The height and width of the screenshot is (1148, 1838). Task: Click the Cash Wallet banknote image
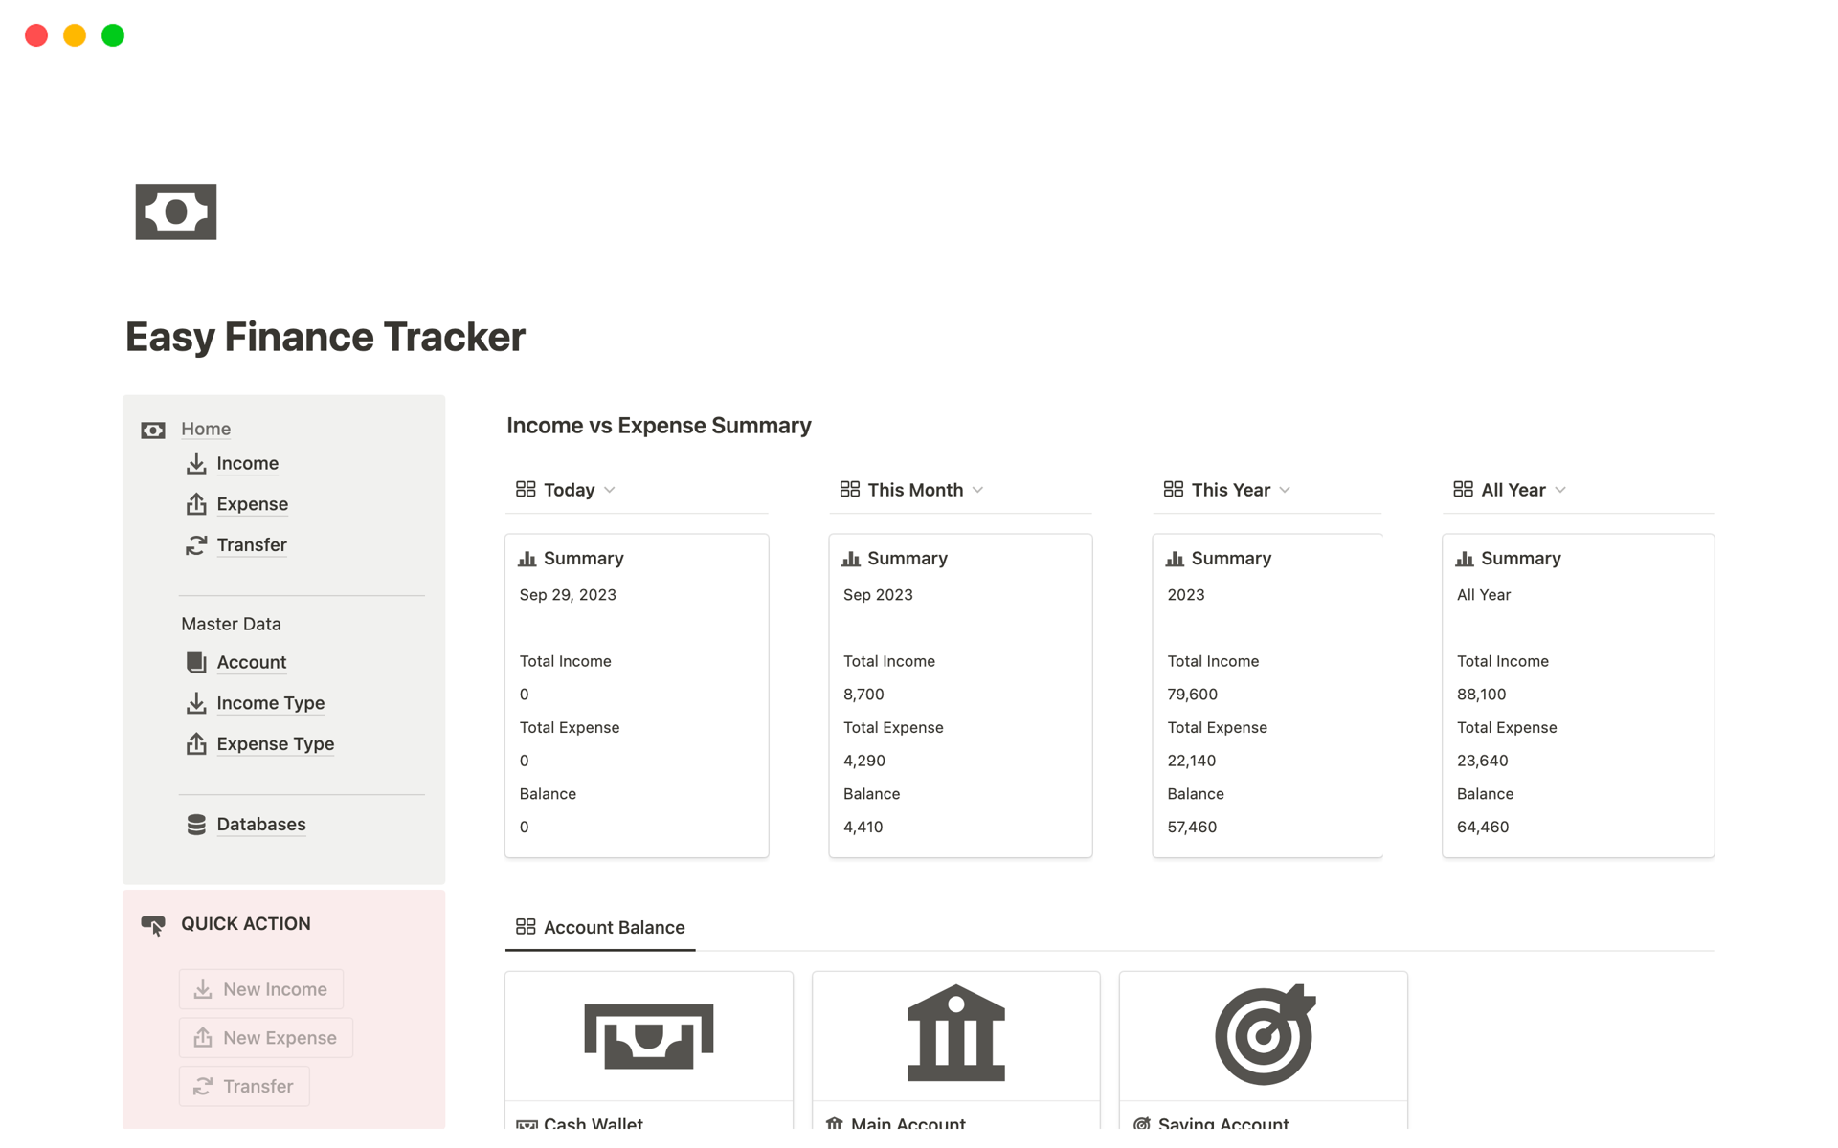click(648, 1035)
